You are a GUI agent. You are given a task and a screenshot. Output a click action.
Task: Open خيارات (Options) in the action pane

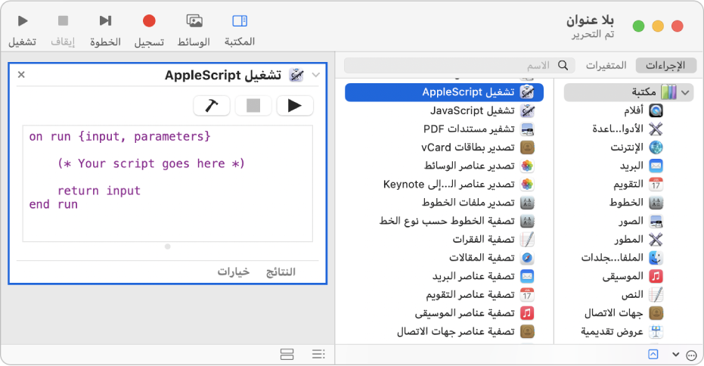(234, 271)
